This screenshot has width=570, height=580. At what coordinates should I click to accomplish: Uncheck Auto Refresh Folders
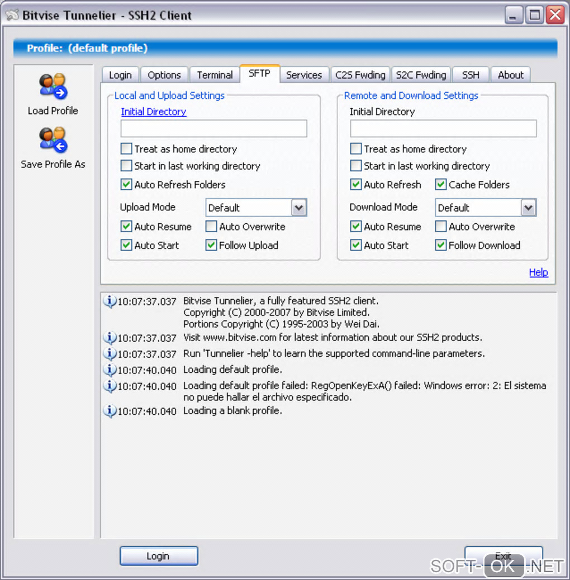point(126,184)
